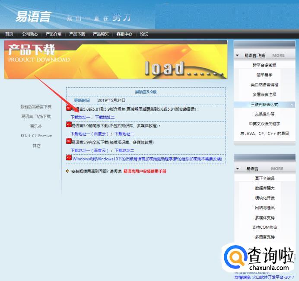Screen dimensions: 299x281
Task: Click the 易语言5.9版 table heading
Action: (146, 92)
